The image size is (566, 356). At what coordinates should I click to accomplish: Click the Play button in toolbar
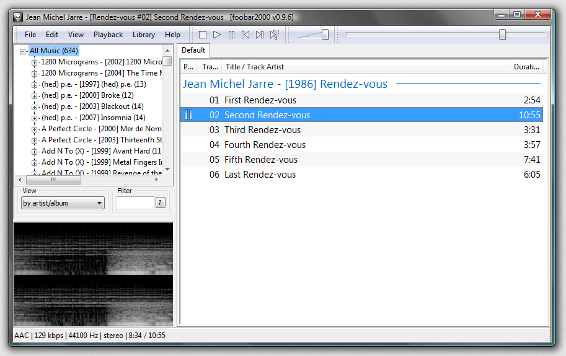[216, 35]
